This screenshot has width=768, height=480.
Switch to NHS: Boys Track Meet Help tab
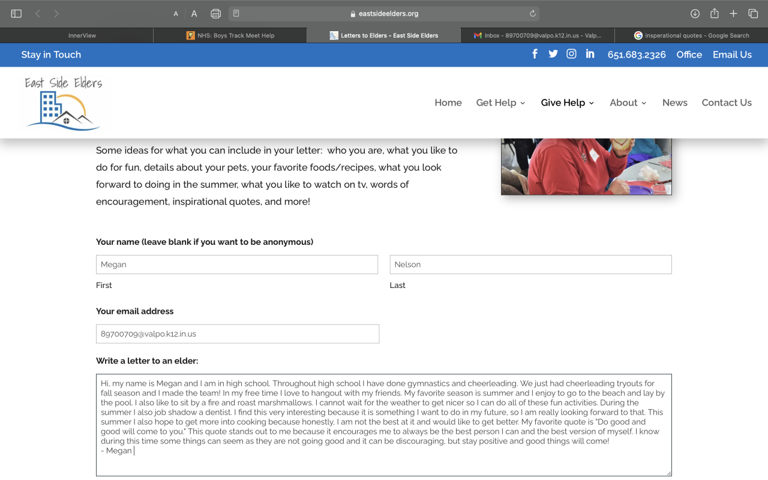pos(230,35)
